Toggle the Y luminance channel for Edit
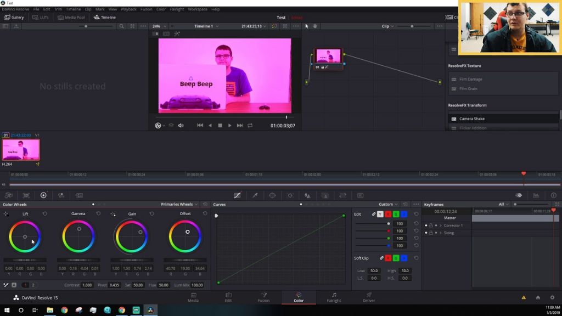Screen dimensions: 562x316 pos(380,214)
